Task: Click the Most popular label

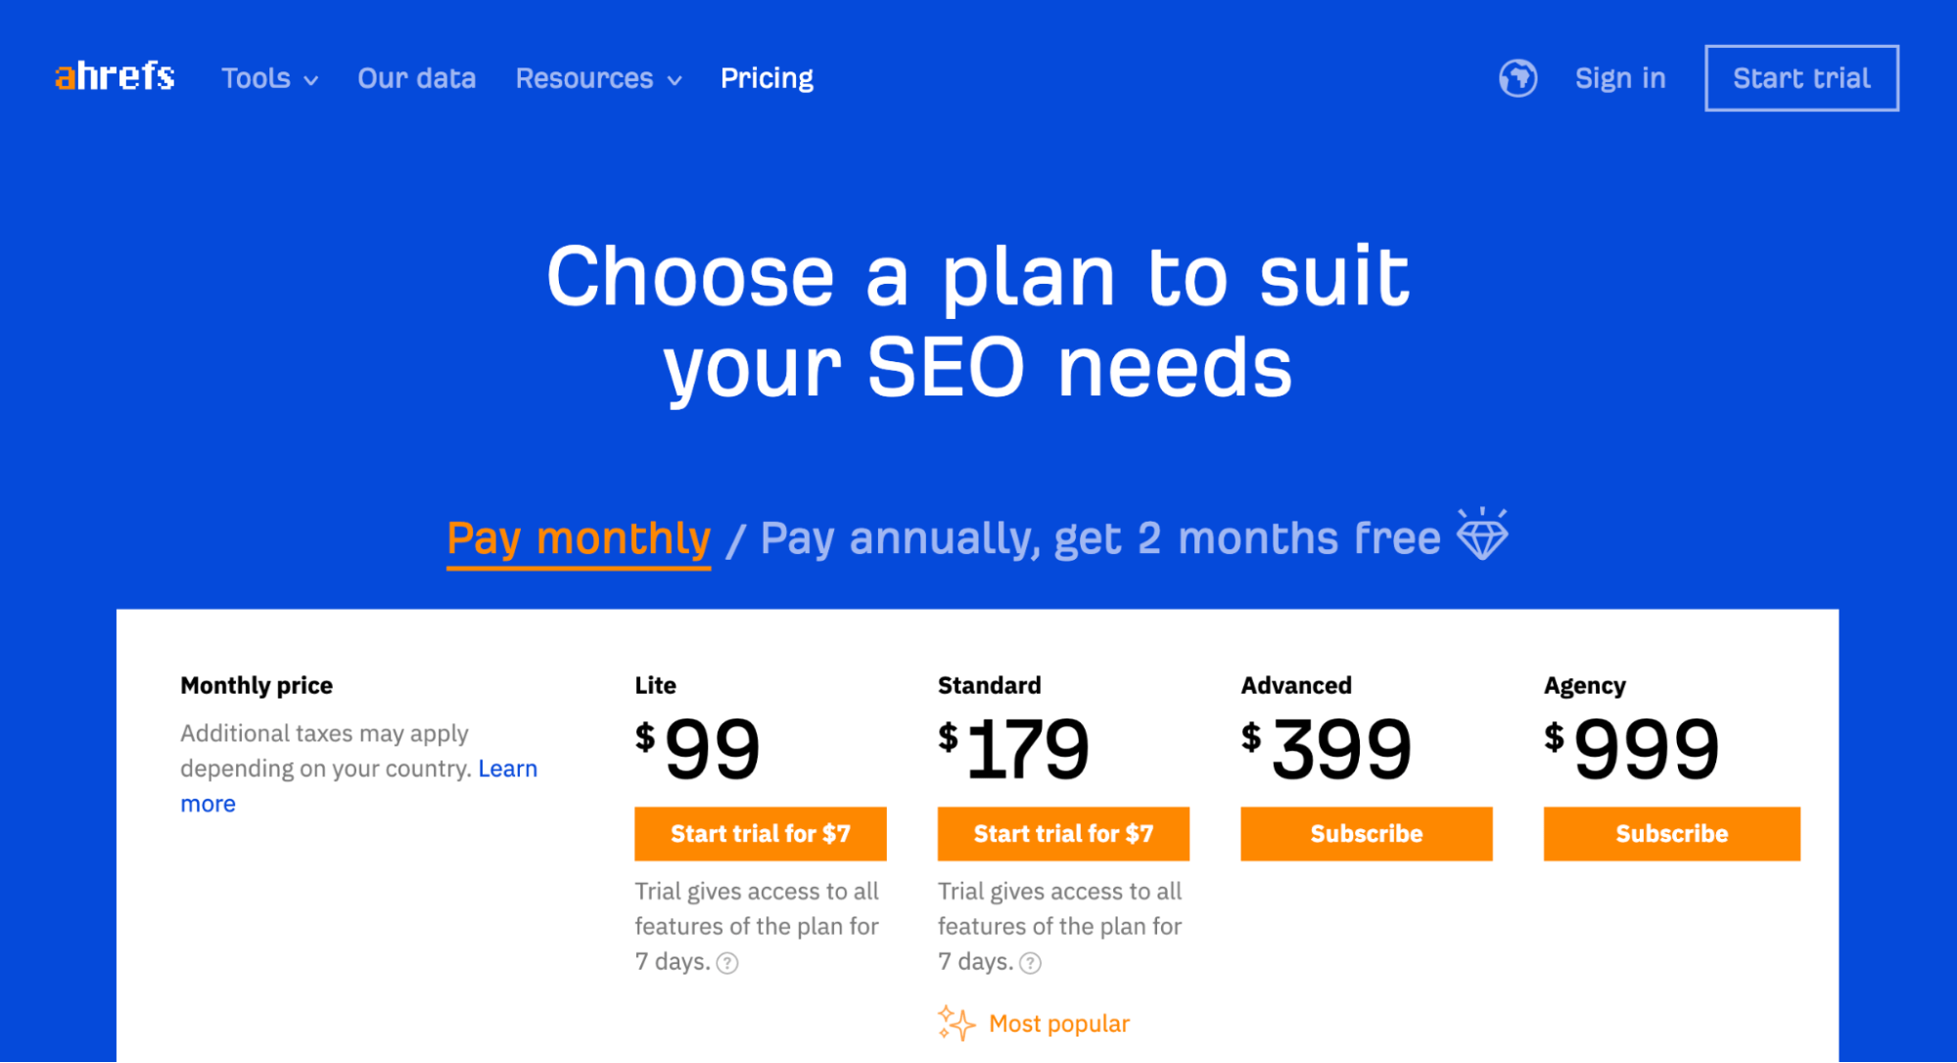Action: coord(1058,1024)
